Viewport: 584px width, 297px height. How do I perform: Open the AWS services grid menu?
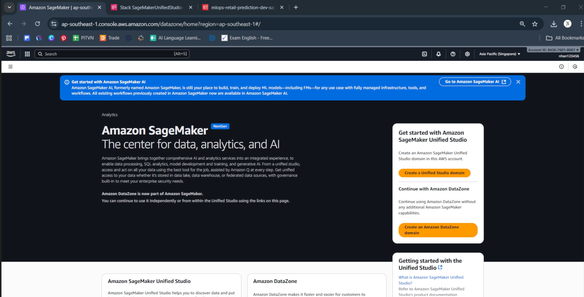(27, 54)
